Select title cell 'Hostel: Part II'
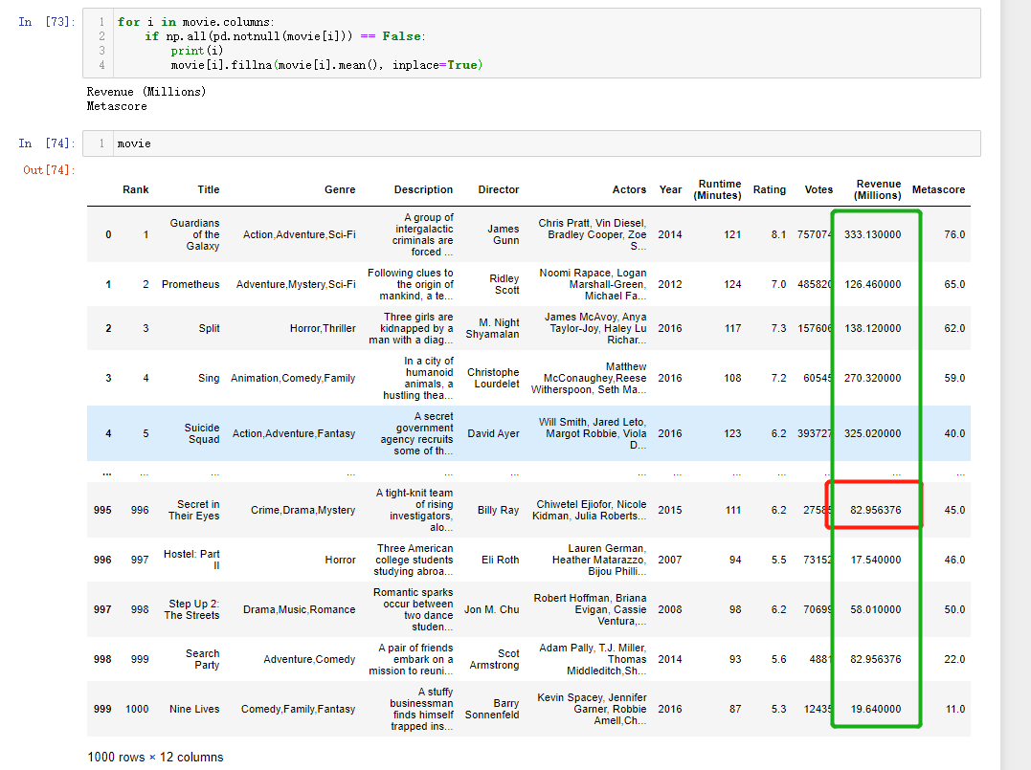The height and width of the screenshot is (770, 1031). click(x=191, y=560)
